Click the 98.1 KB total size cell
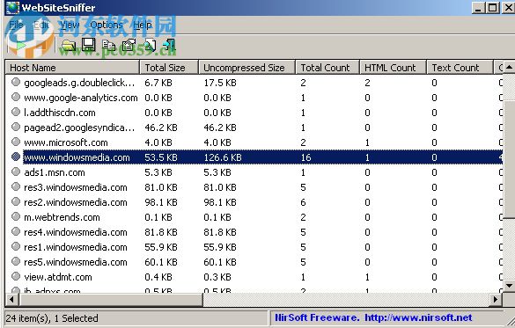Viewport: 515px width, 328px height. pos(161,202)
